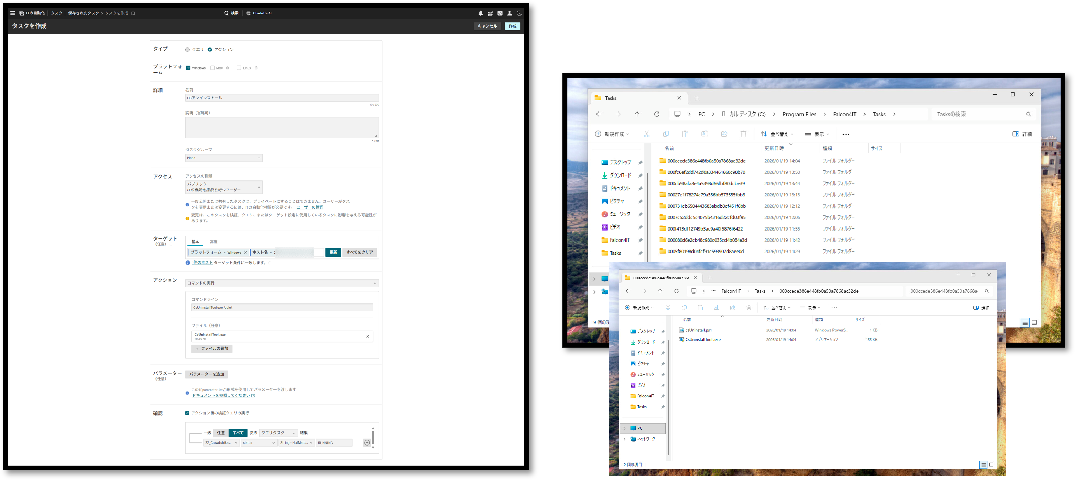Remove the attached CsUninstallTool .exe file

(x=368, y=337)
